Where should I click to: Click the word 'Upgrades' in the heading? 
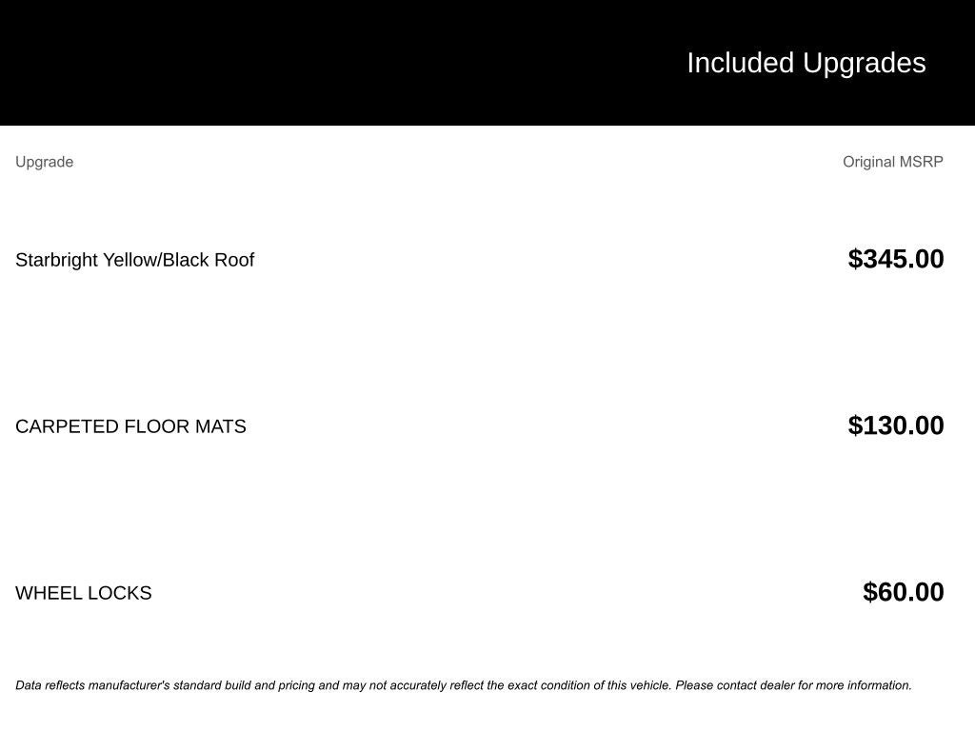864,63
